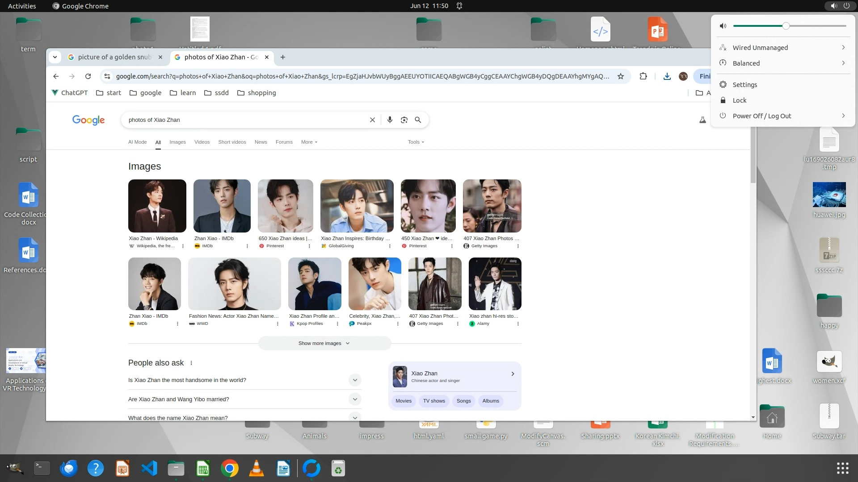Expand Balanced power mode submenu
The height and width of the screenshot is (482, 858).
(843, 63)
